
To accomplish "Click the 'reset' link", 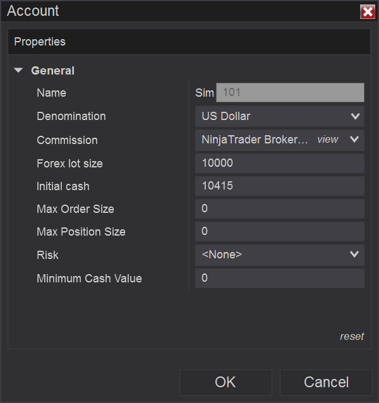I will (x=352, y=336).
